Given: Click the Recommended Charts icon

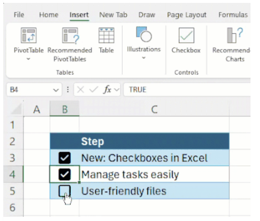Looking at the screenshot, I should [x=234, y=35].
